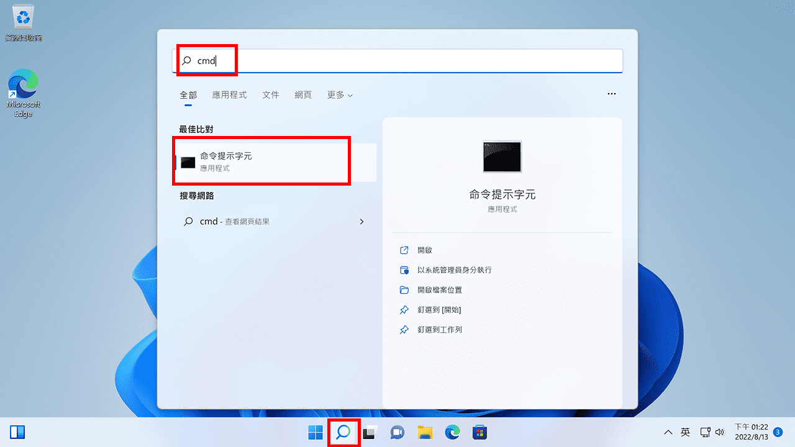Open the Widgets taskbar button
795x447 pixels.
[x=17, y=432]
